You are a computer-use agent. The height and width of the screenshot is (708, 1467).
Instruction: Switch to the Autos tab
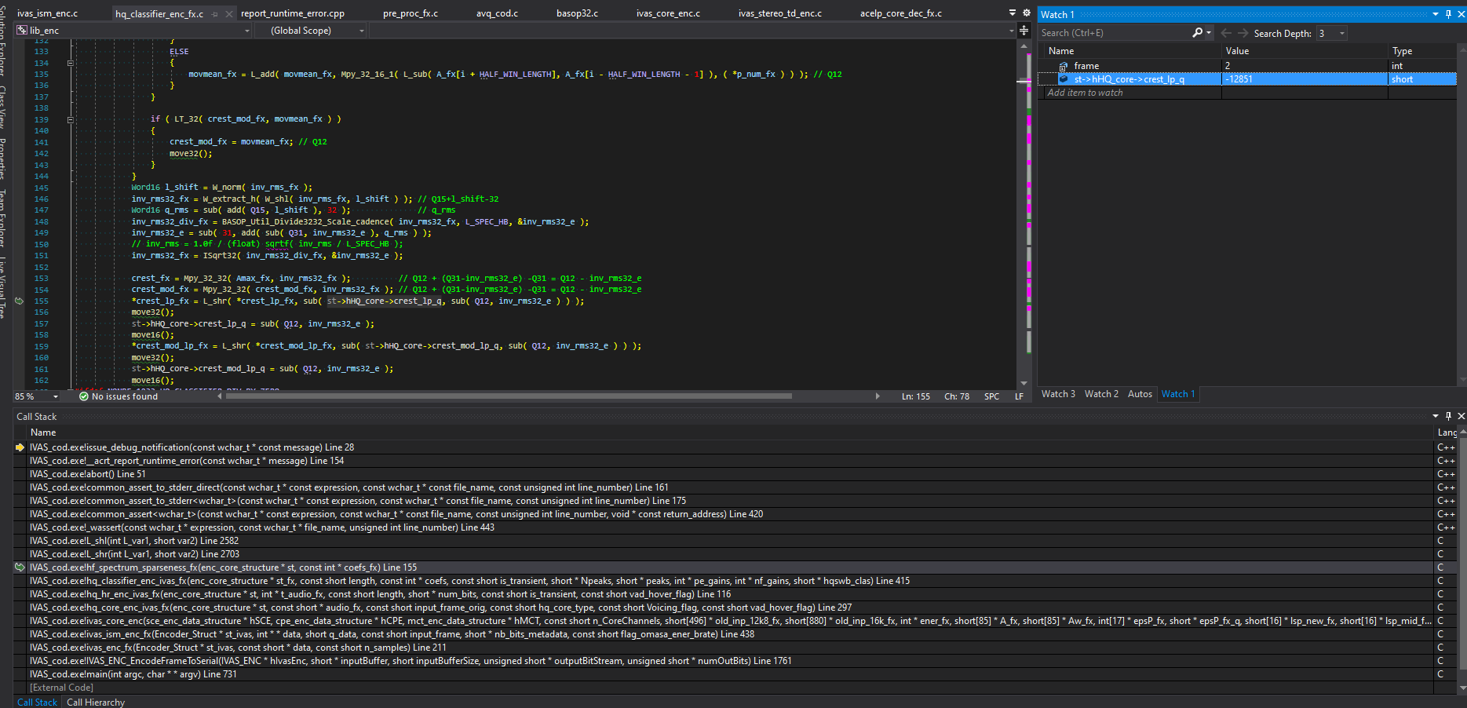(x=1140, y=394)
